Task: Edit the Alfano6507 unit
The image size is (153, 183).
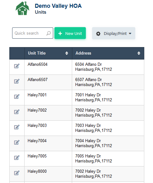Action: point(17,81)
